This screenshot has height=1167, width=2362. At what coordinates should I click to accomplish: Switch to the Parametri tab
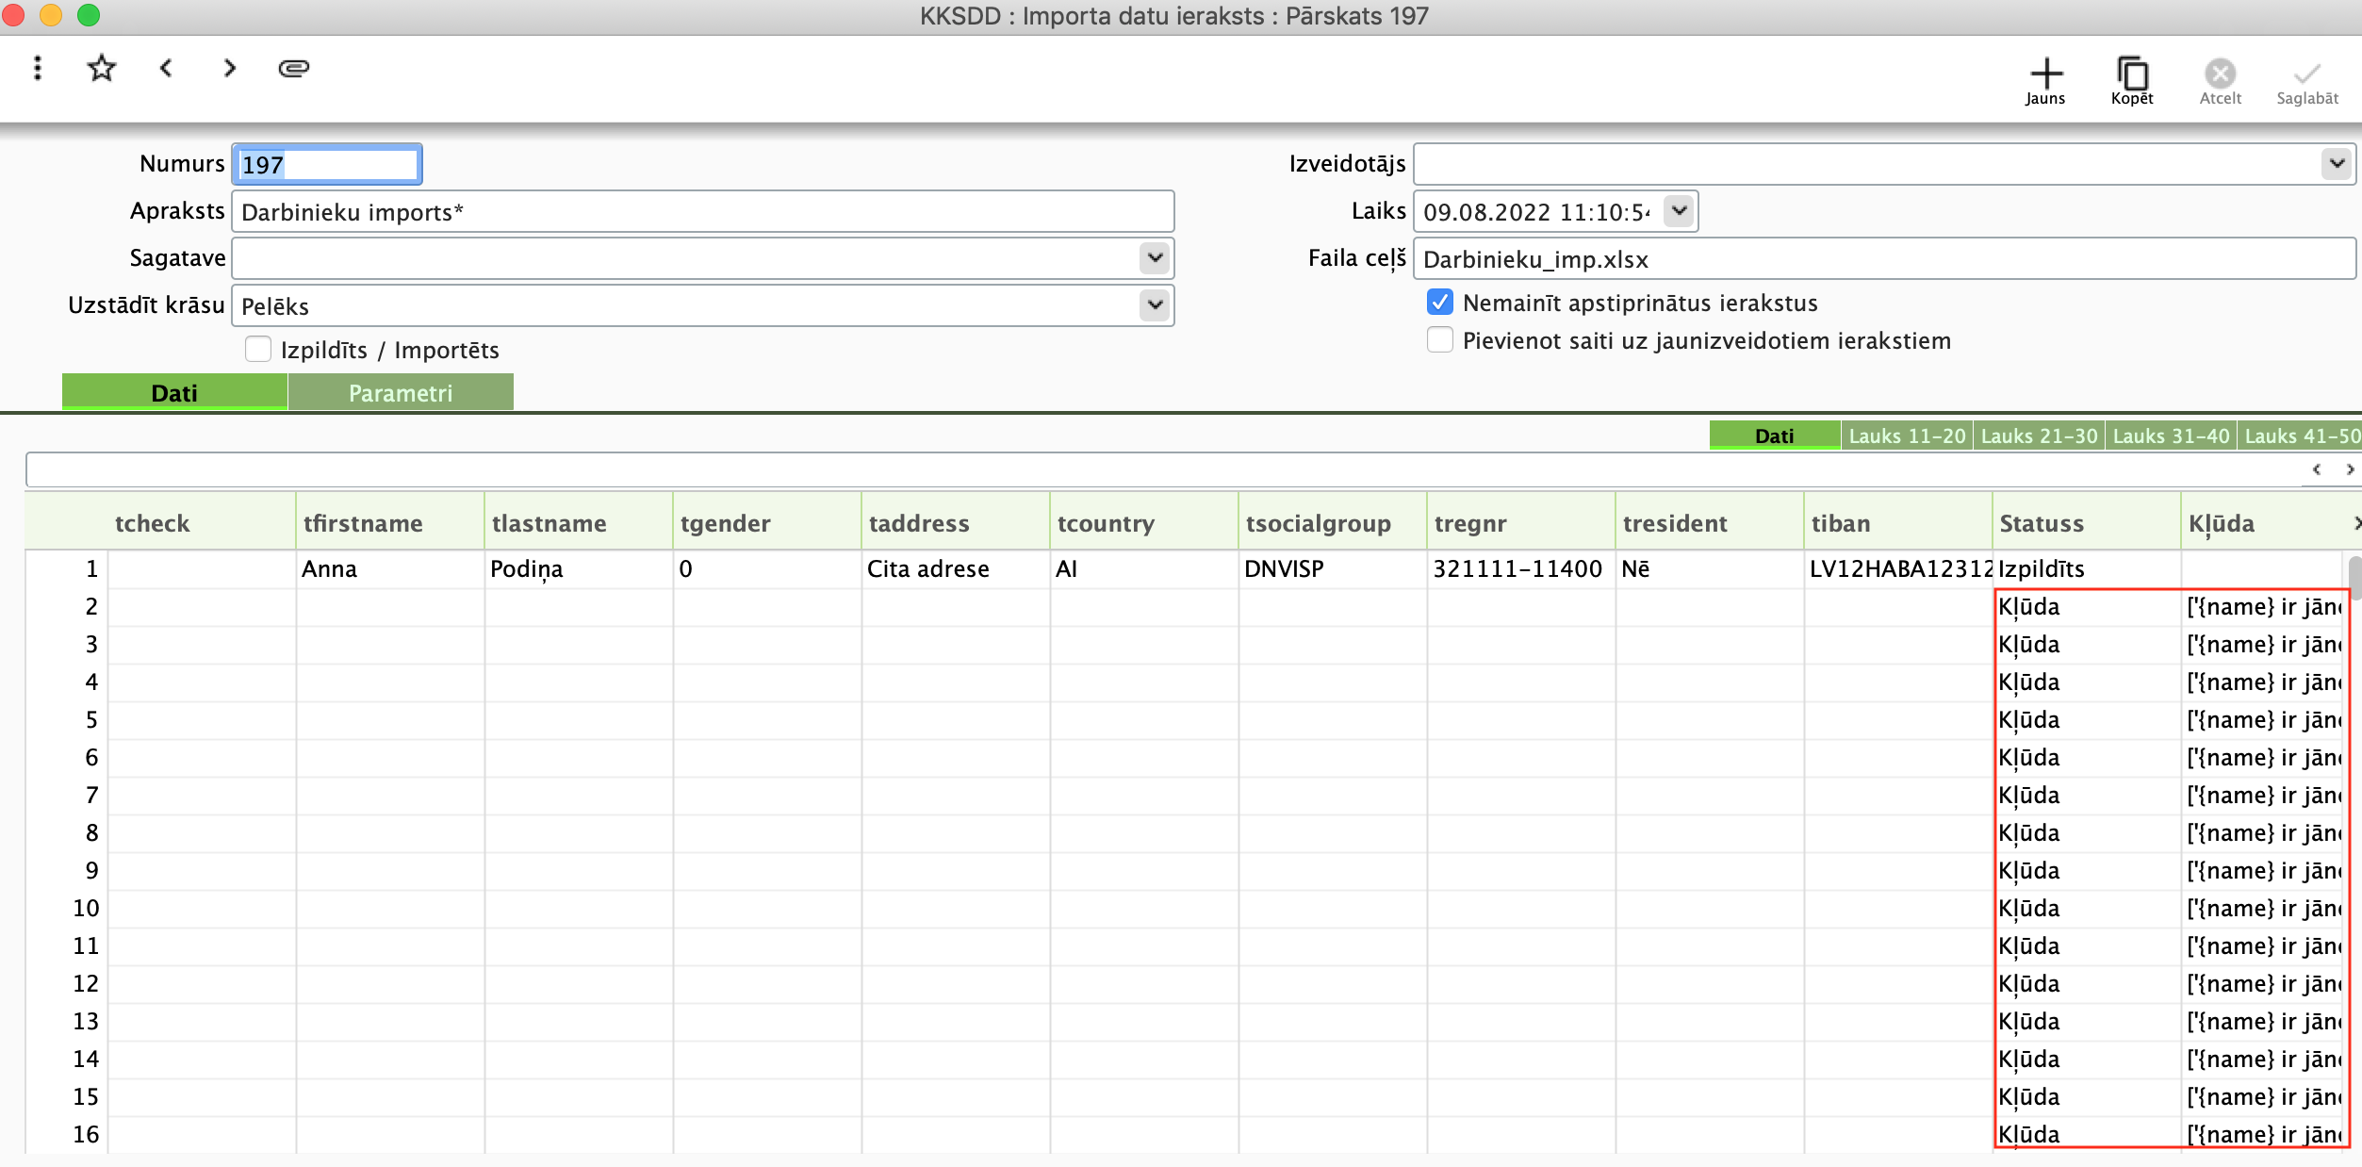click(x=401, y=393)
